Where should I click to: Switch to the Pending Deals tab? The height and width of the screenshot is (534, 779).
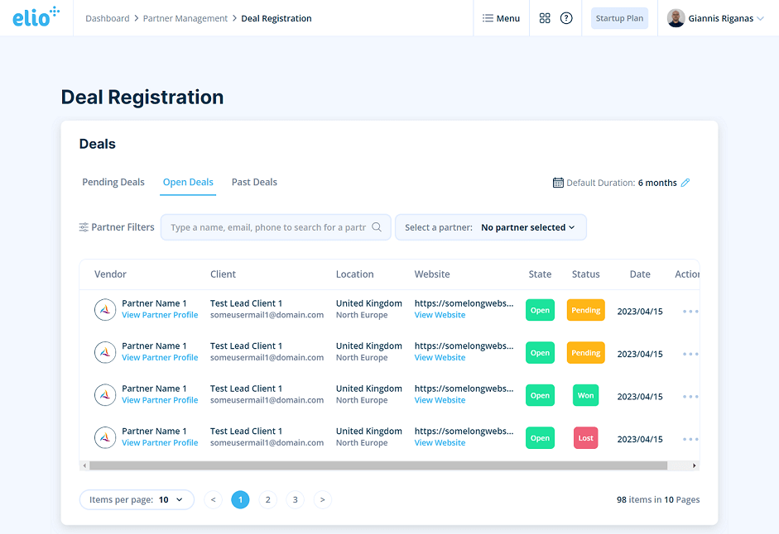pyautogui.click(x=113, y=182)
